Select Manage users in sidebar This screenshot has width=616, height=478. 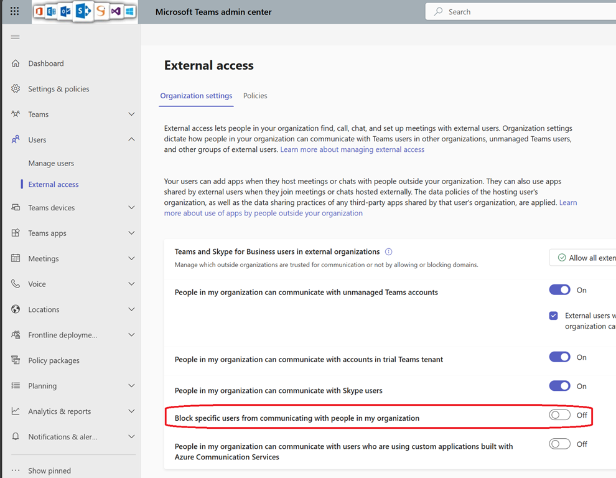click(x=51, y=163)
